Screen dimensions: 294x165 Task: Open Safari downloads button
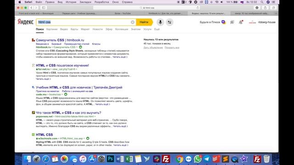(257, 8)
